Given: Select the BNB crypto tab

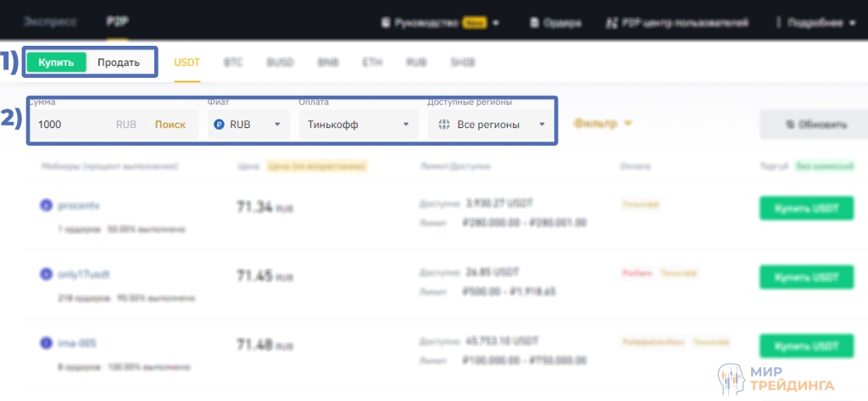Looking at the screenshot, I should [328, 63].
